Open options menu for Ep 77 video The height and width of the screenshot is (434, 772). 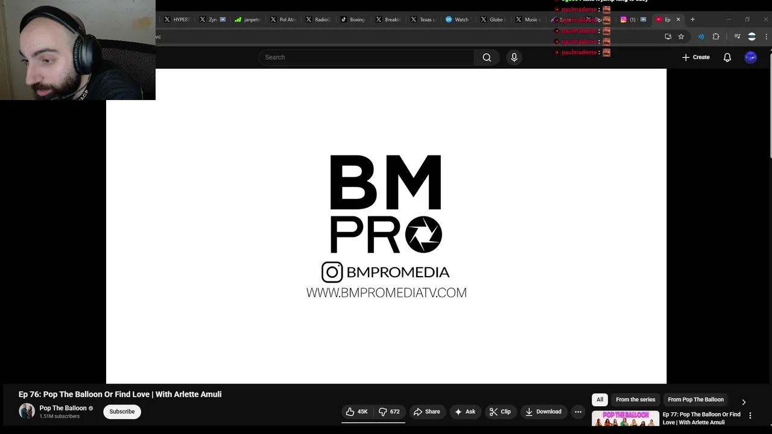pos(750,415)
